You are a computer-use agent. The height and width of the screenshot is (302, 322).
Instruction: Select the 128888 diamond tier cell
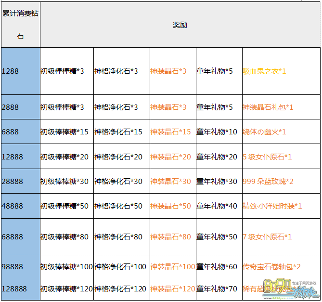coord(14,289)
